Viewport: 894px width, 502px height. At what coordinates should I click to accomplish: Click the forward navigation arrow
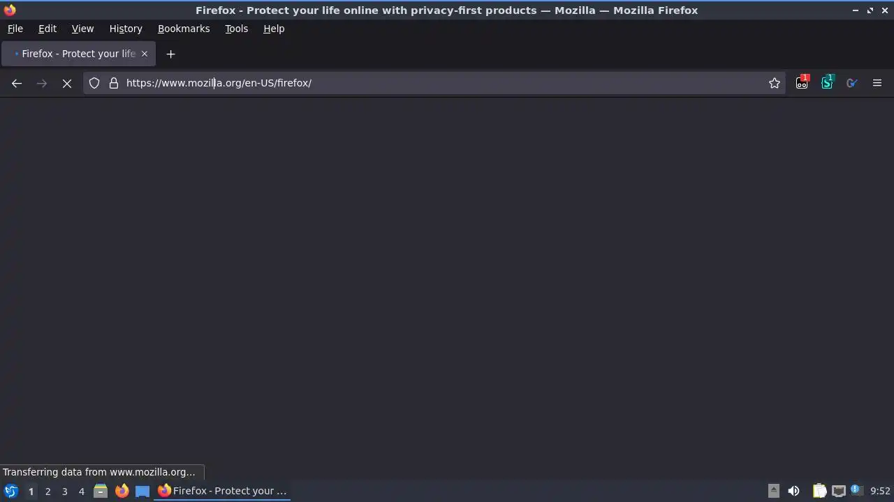[42, 83]
